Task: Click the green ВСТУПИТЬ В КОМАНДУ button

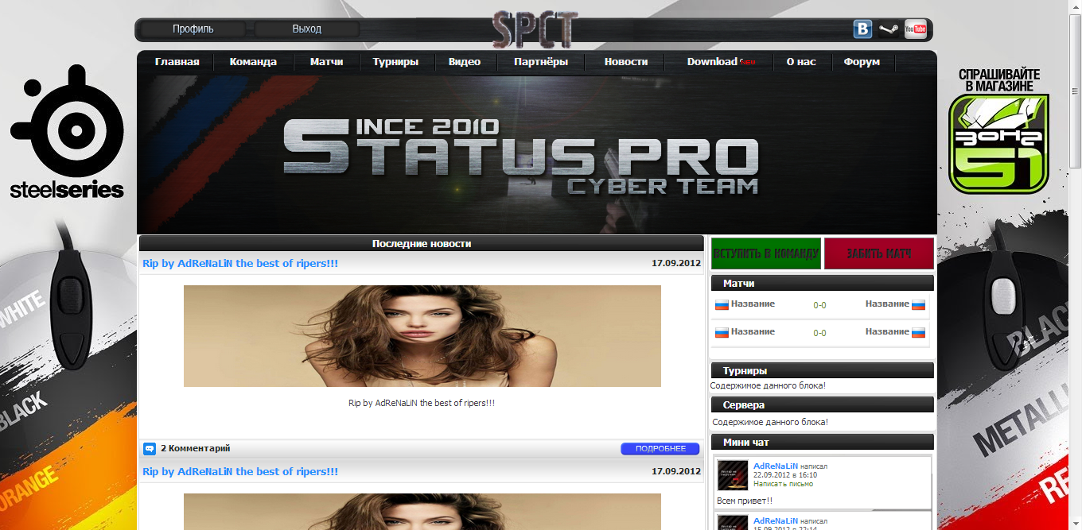Action: pyautogui.click(x=765, y=253)
